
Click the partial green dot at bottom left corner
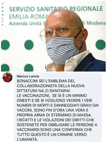point(5,67)
